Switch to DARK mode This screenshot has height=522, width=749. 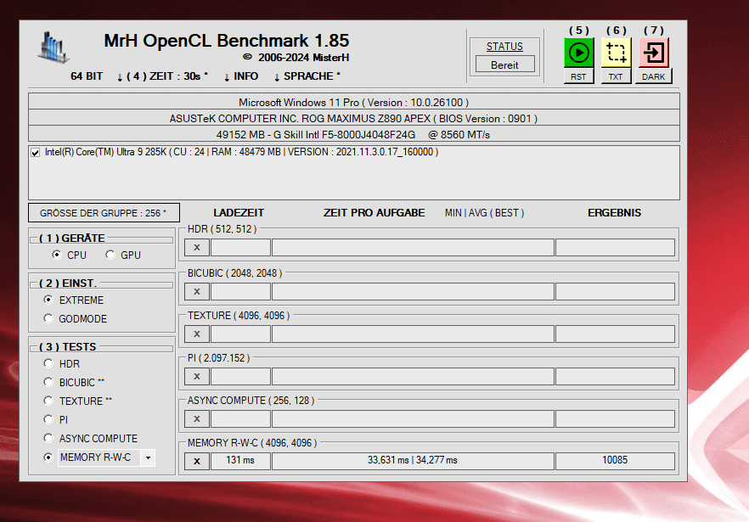coord(654,76)
